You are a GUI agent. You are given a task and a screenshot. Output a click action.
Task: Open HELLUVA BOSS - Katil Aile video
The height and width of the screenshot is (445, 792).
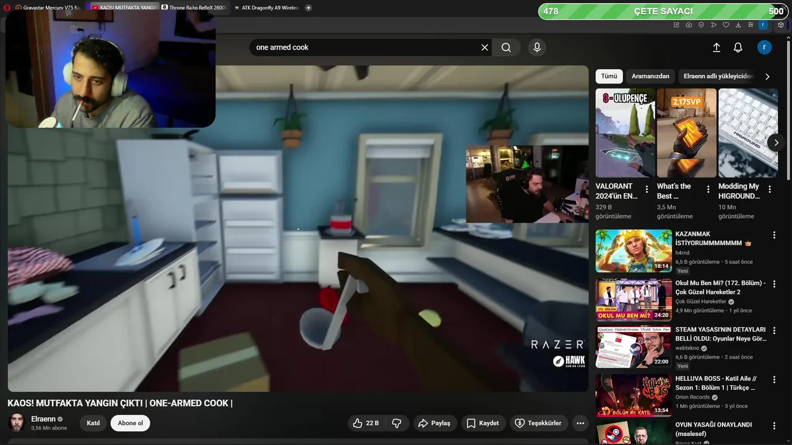[634, 396]
